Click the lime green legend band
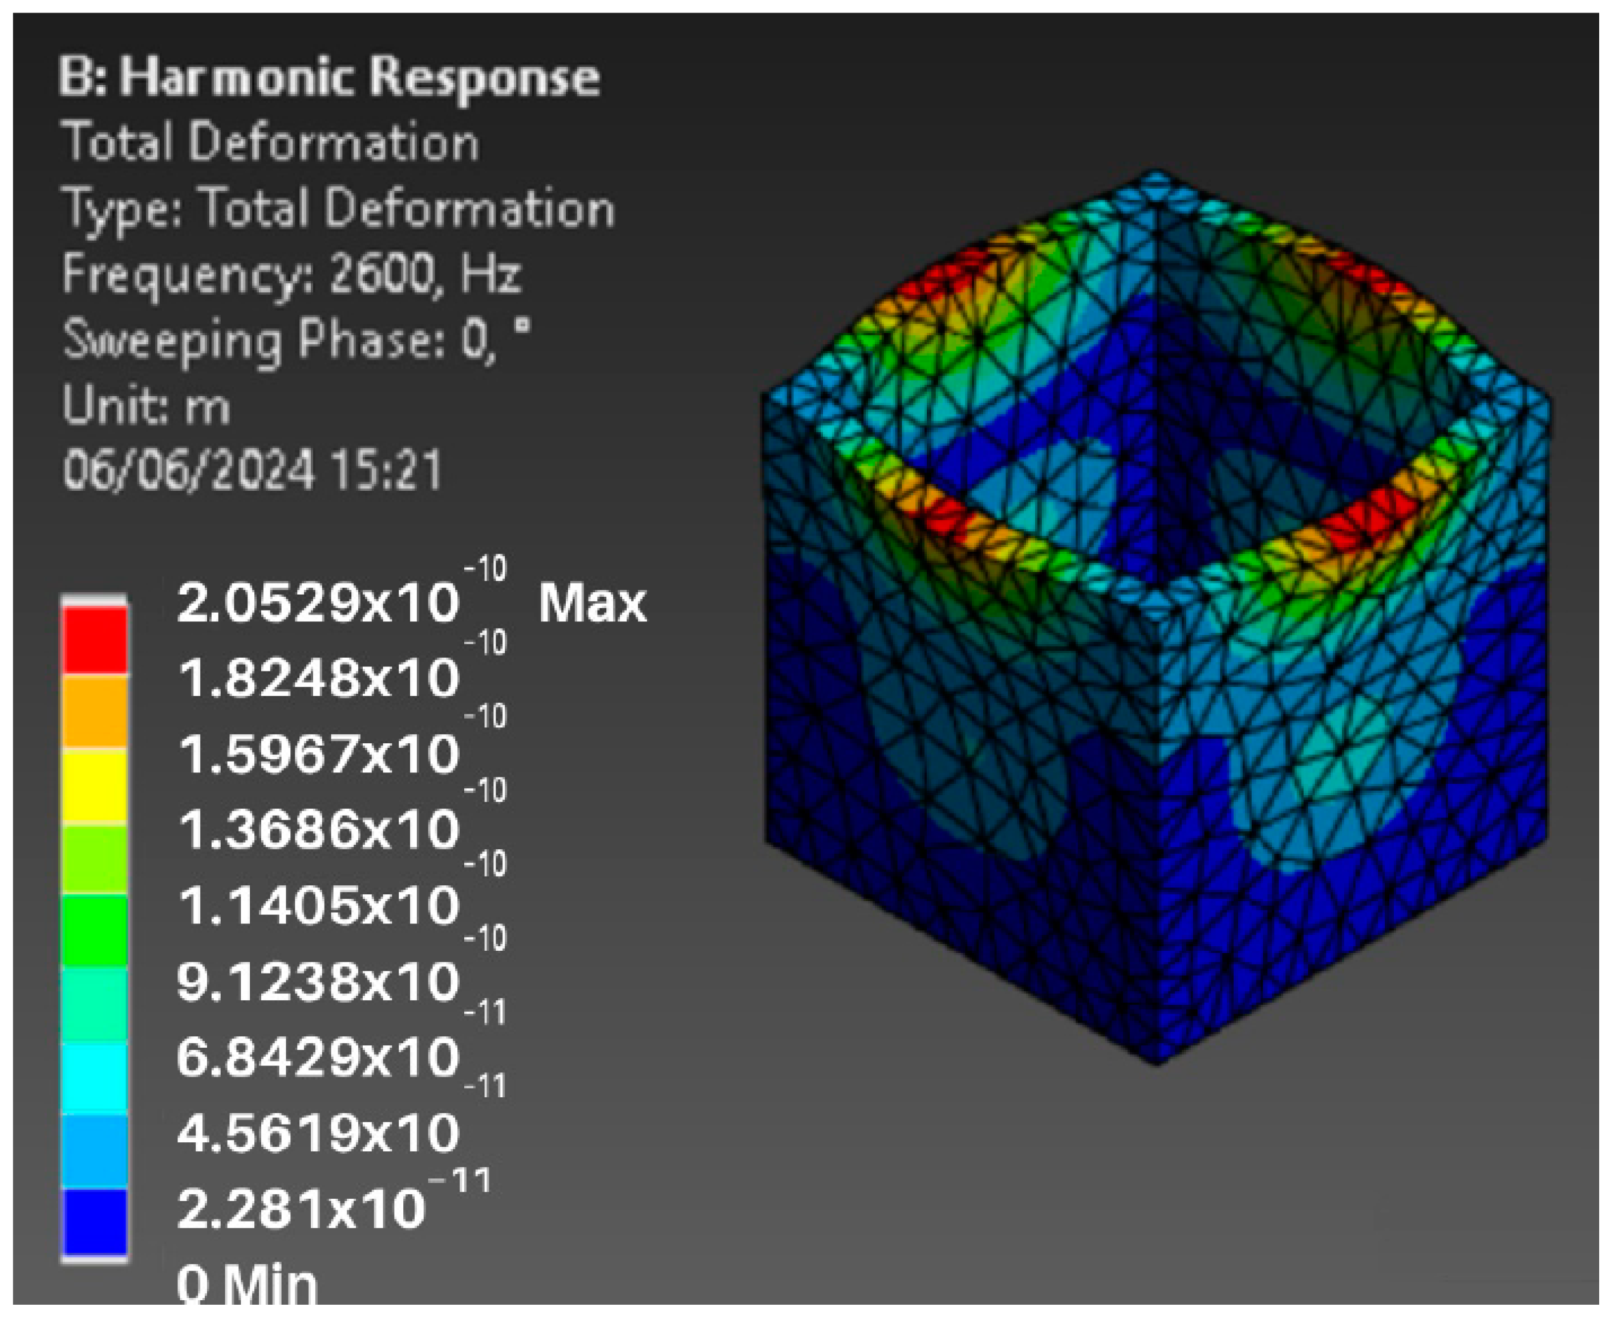 [94, 858]
